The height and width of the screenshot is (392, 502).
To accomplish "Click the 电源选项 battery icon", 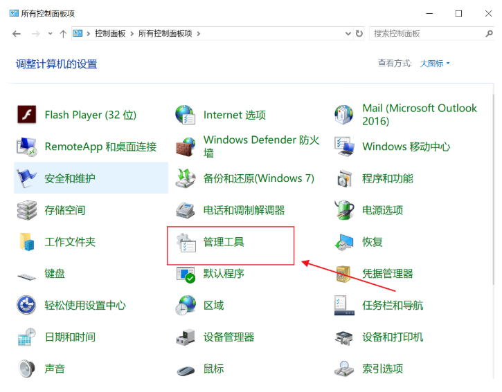I will click(344, 210).
